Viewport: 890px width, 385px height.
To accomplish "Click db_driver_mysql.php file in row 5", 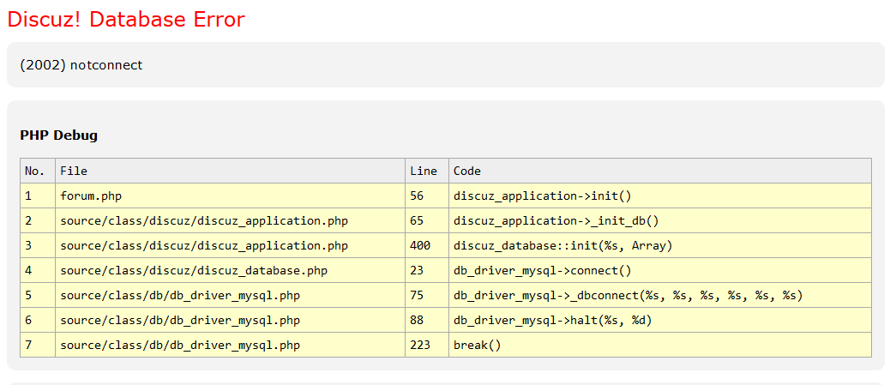I will pos(230,296).
